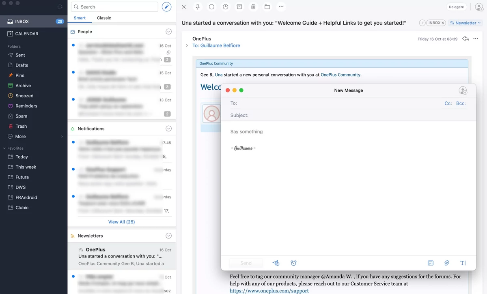Screen dimensions: 487x294
Task: Click the sender avatar thumbnail in the email
Action: click(x=211, y=114)
